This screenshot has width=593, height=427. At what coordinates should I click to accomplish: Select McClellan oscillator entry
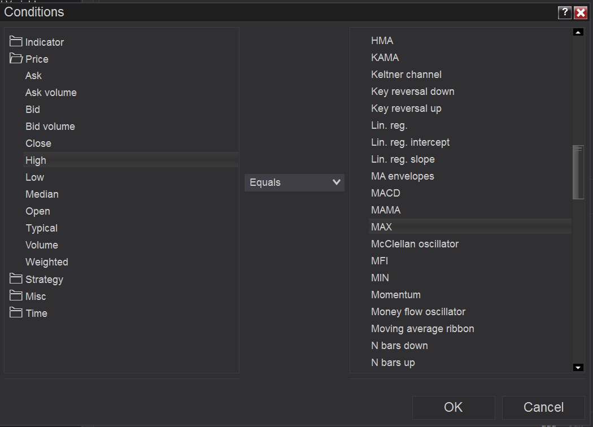415,244
